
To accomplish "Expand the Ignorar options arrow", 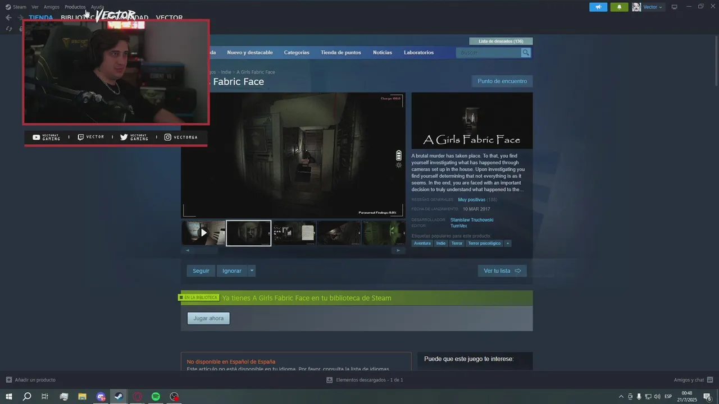I will (252, 270).
